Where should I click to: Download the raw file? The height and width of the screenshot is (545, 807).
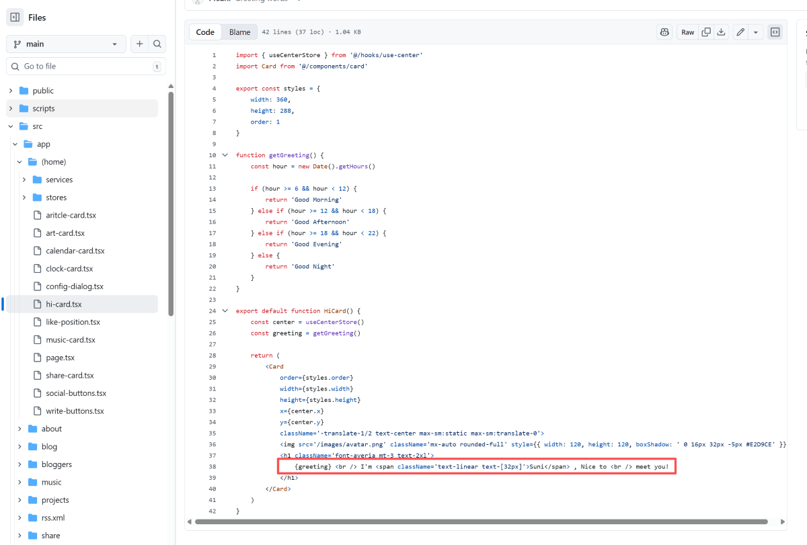722,32
